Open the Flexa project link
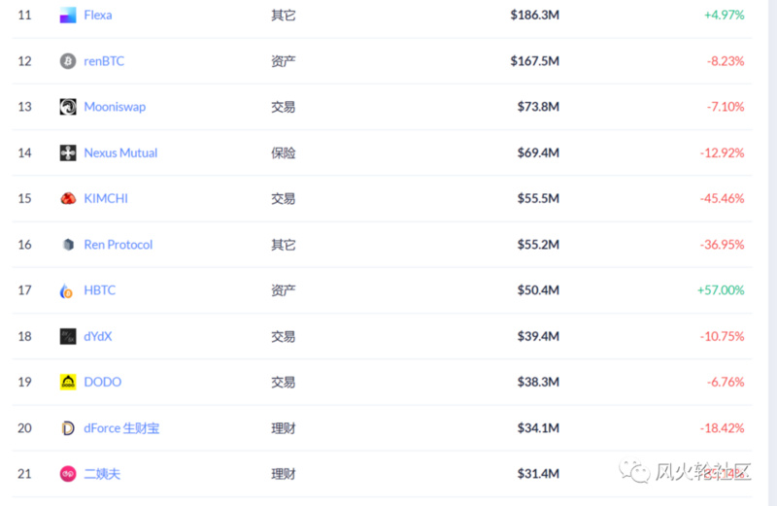Image resolution: width=777 pixels, height=506 pixels. coord(98,16)
